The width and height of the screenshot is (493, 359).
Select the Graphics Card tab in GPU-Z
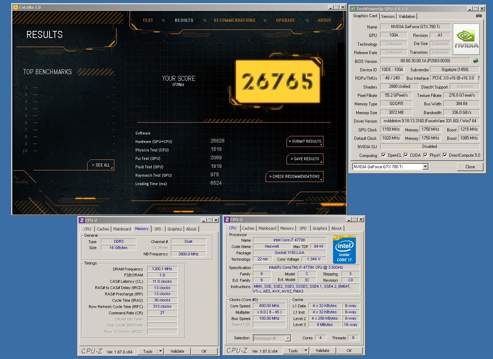pyautogui.click(x=365, y=16)
